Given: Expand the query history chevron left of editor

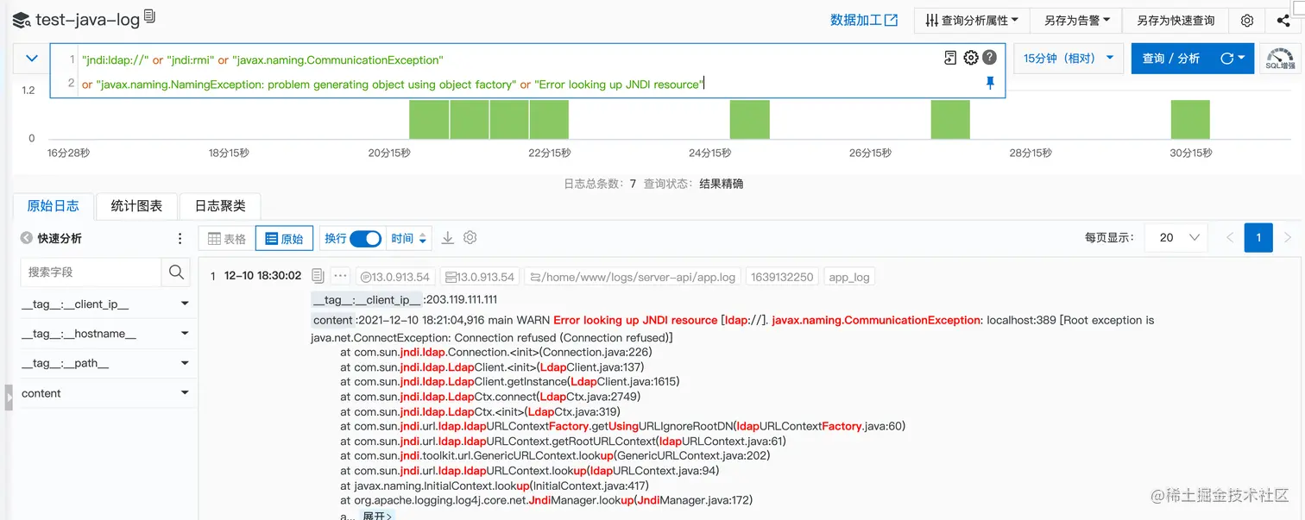Looking at the screenshot, I should point(32,59).
